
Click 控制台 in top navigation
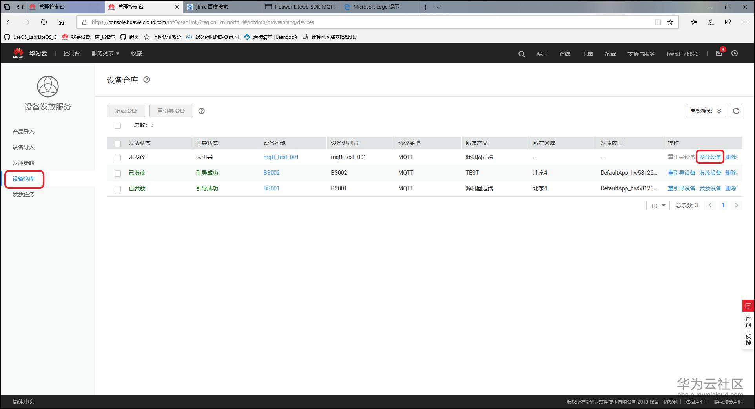pyautogui.click(x=72, y=53)
